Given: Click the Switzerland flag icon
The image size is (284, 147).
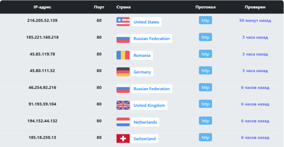Looking at the screenshot, I should point(123,139).
